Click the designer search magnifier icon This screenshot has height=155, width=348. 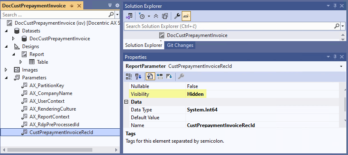point(111,15)
